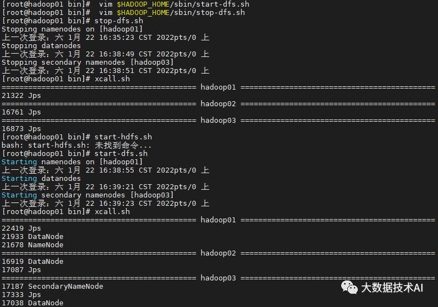Click the mistyped start-hdfs.sh command
438x307 pixels.
point(123,137)
